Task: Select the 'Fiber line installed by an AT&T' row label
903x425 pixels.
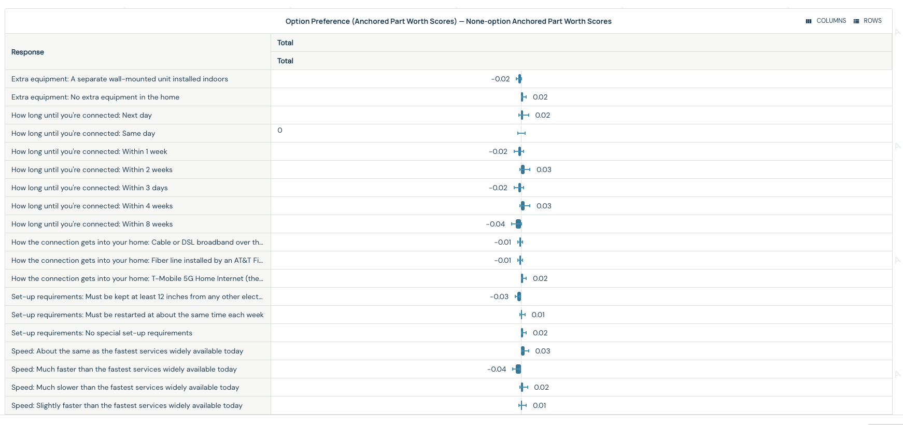Action: click(x=137, y=260)
